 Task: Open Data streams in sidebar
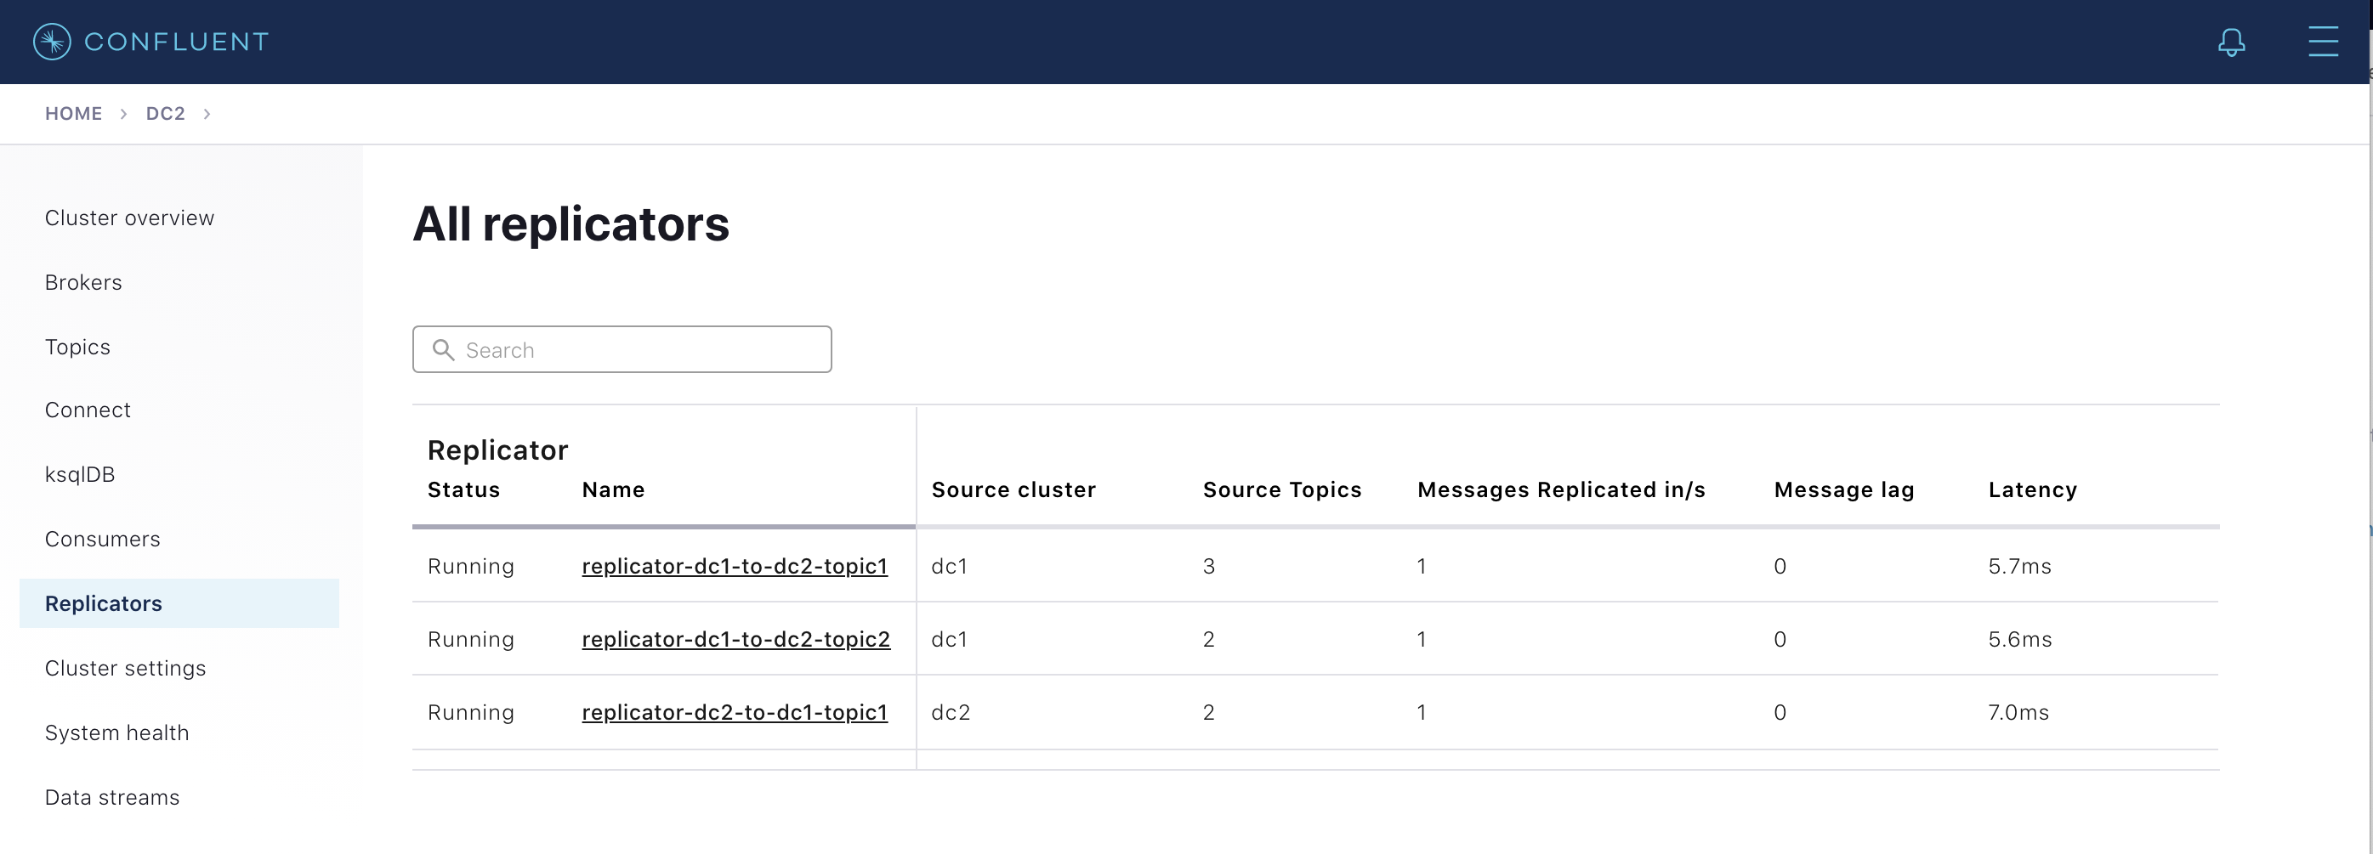(112, 797)
